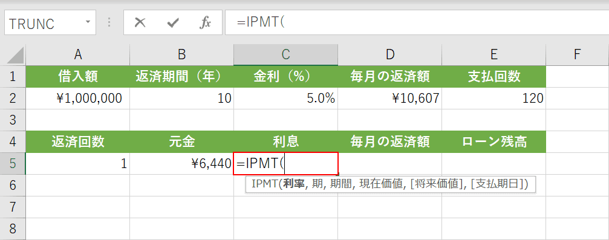Screen dimensions: 609x240
Task: Click the formula bar resize handle dots
Action: pyautogui.click(x=109, y=23)
